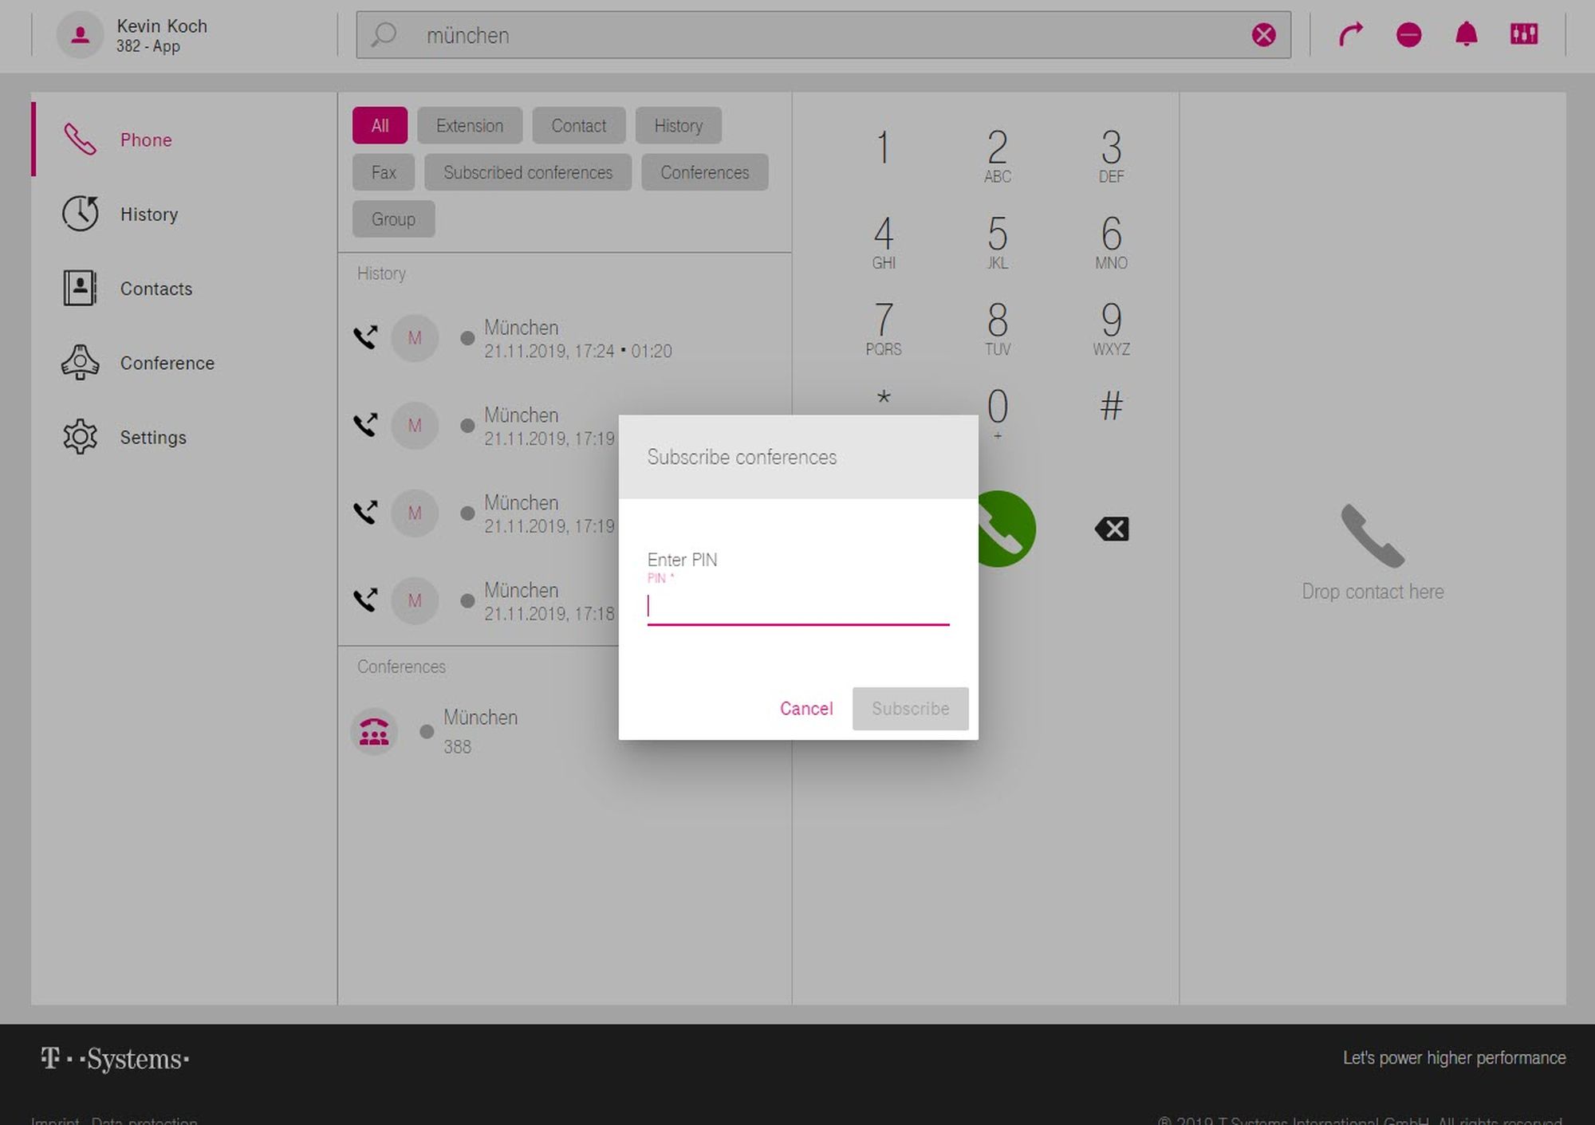The width and height of the screenshot is (1595, 1125).
Task: Open the pink panel icon at top right
Action: pos(1523,34)
